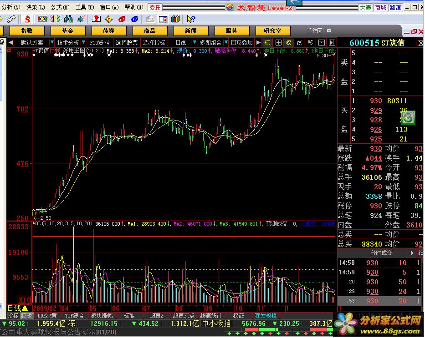
Task: Open the 分析(A) menu
Action: (x=10, y=7)
